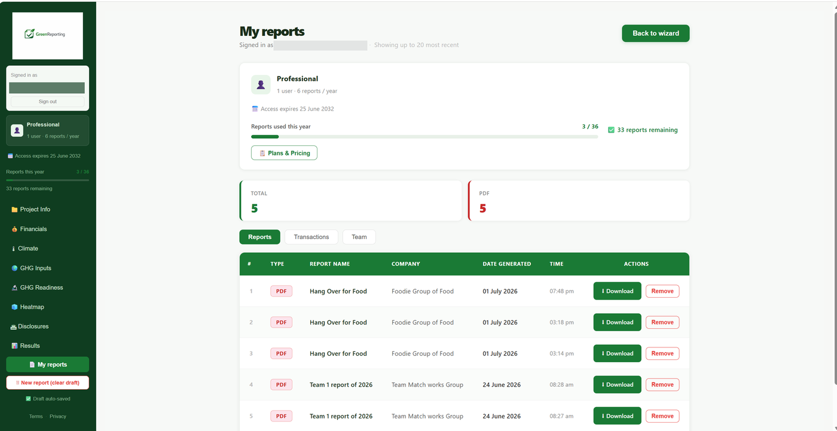Click the '24 June 2026' date in row 5
The width and height of the screenshot is (837, 431).
(502, 416)
